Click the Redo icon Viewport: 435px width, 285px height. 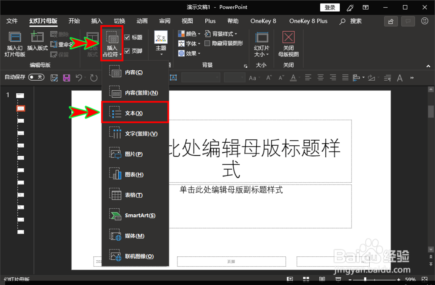pos(94,78)
